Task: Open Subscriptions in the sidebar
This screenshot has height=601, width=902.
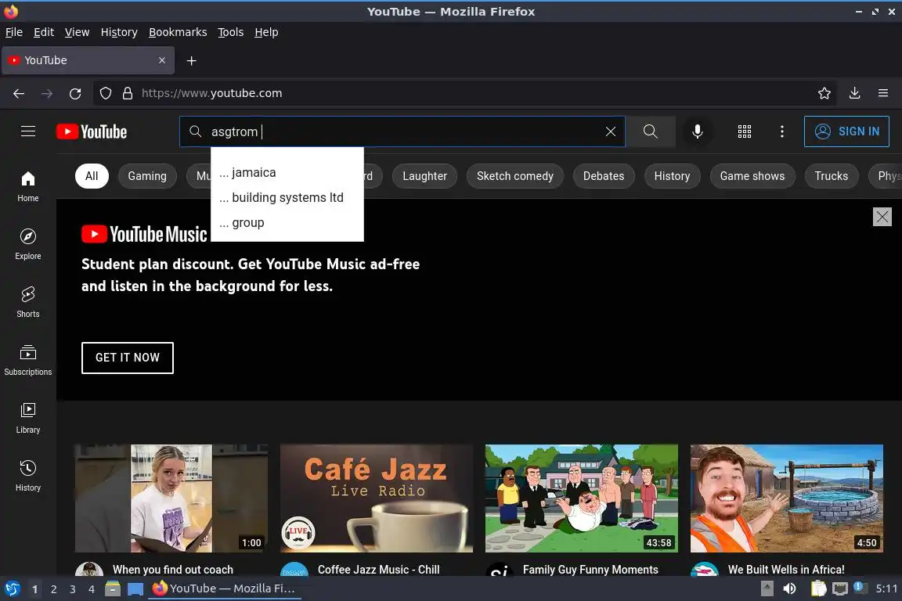Action: point(27,361)
